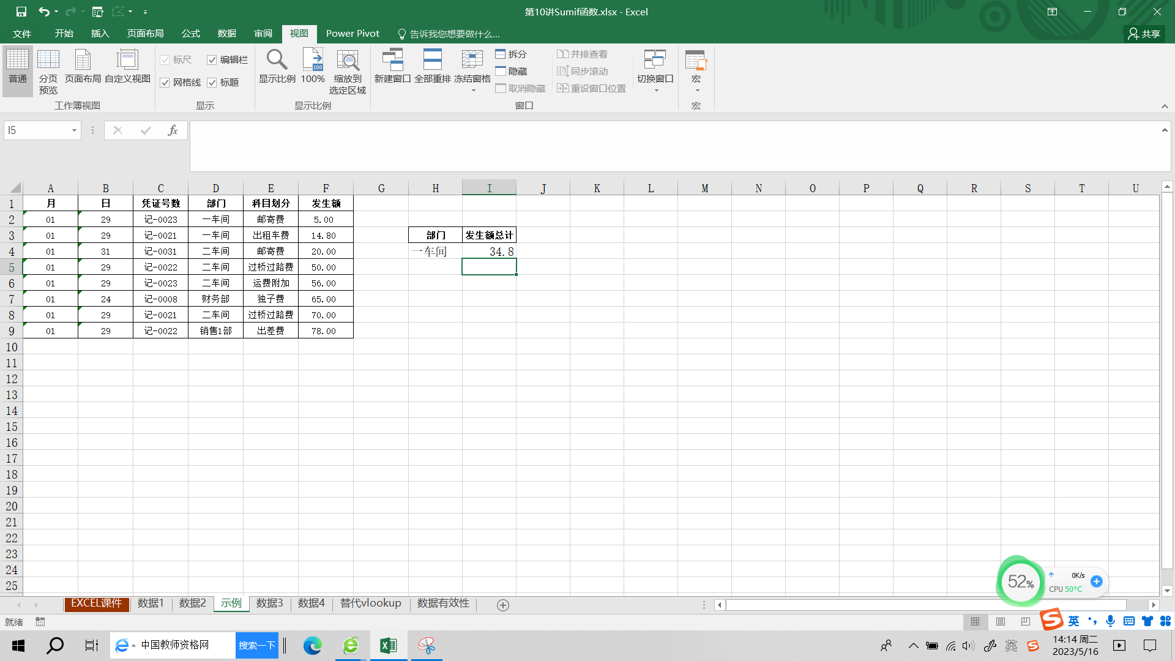
Task: Click the Split (拆分) window button
Action: 511,54
